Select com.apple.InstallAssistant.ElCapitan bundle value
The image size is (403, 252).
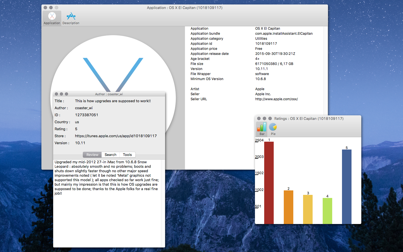point(284,34)
